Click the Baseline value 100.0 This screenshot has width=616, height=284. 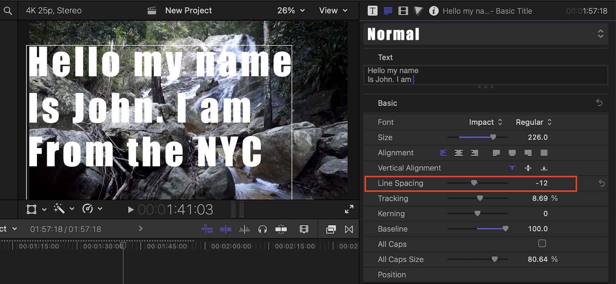(537, 229)
